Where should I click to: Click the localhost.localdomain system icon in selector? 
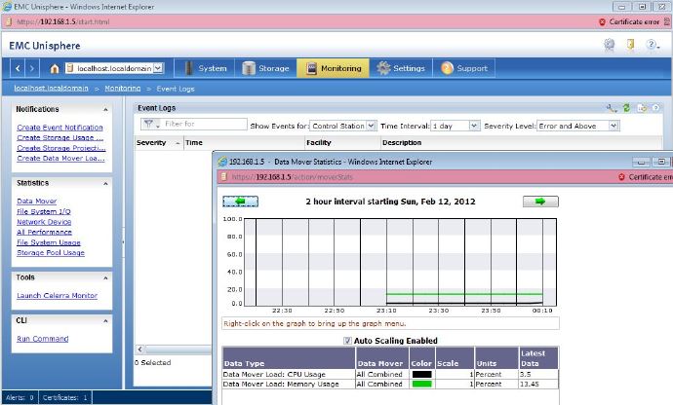click(70, 68)
